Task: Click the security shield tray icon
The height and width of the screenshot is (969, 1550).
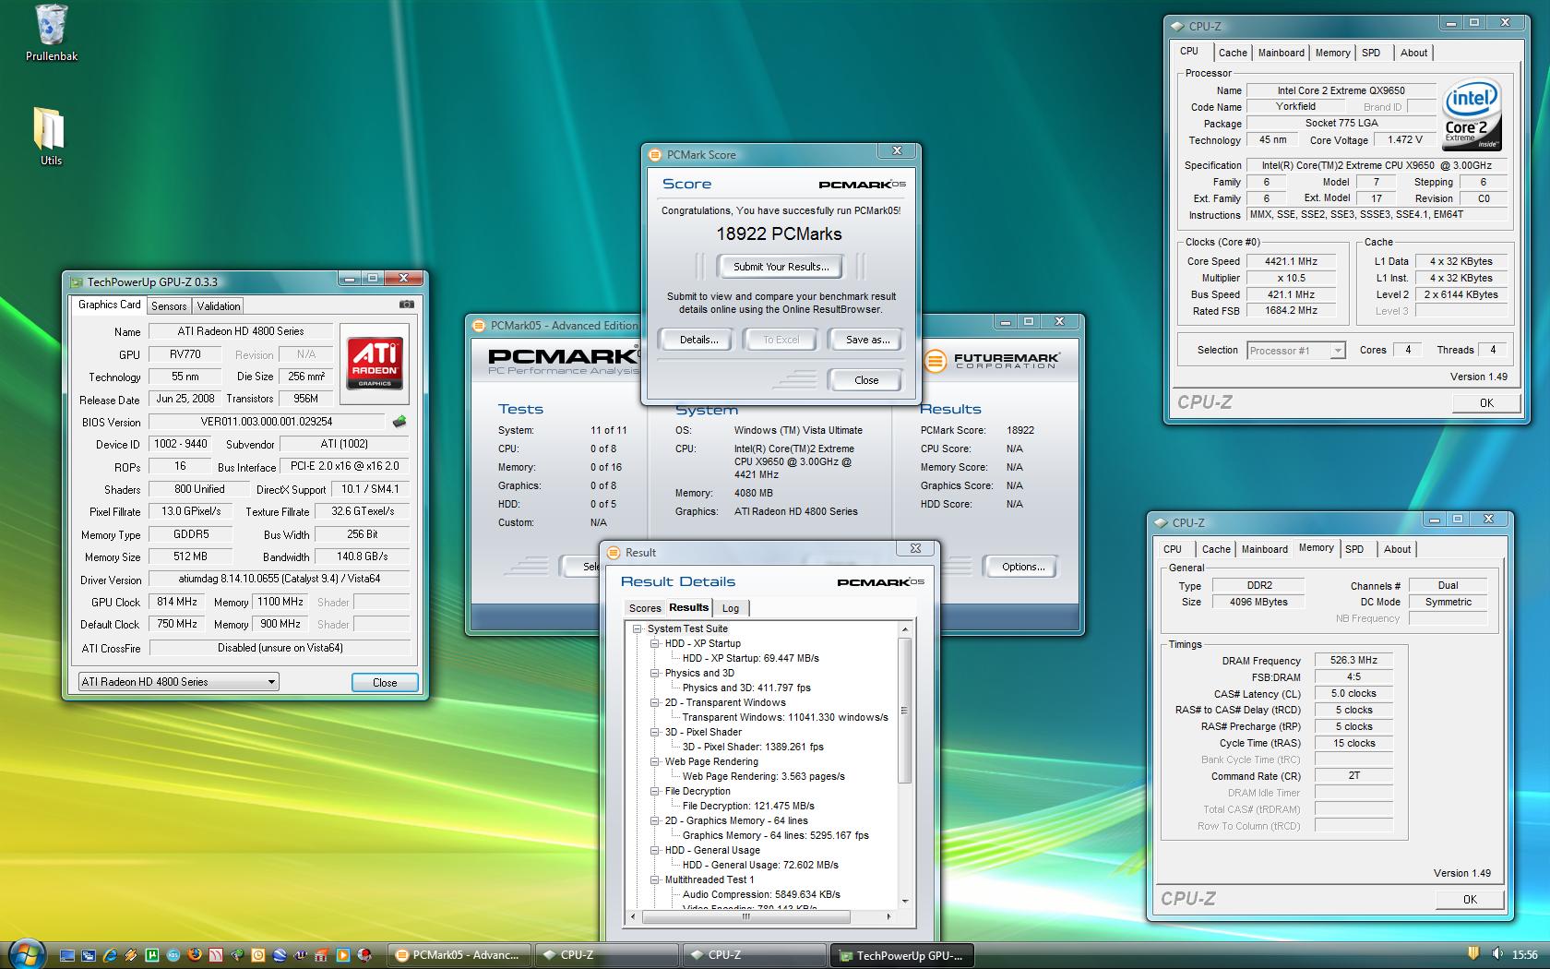Action: point(1473,953)
